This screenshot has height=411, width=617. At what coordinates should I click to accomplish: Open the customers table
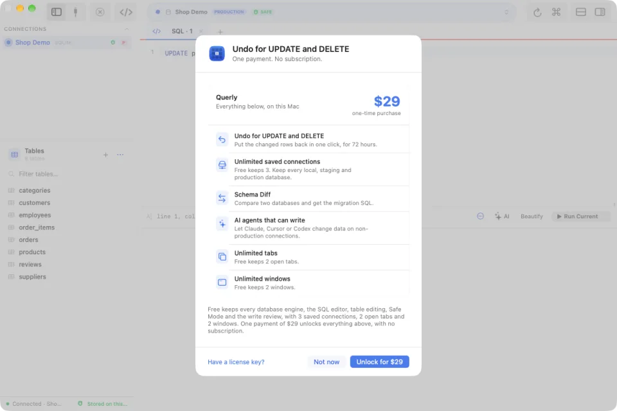point(35,202)
